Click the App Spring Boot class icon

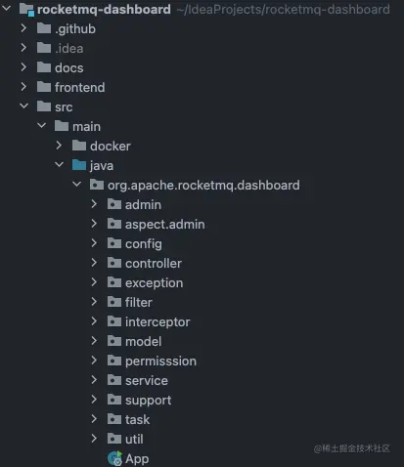coord(114,458)
